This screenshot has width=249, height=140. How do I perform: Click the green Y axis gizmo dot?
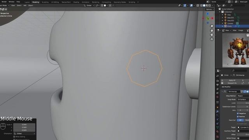click(208, 19)
